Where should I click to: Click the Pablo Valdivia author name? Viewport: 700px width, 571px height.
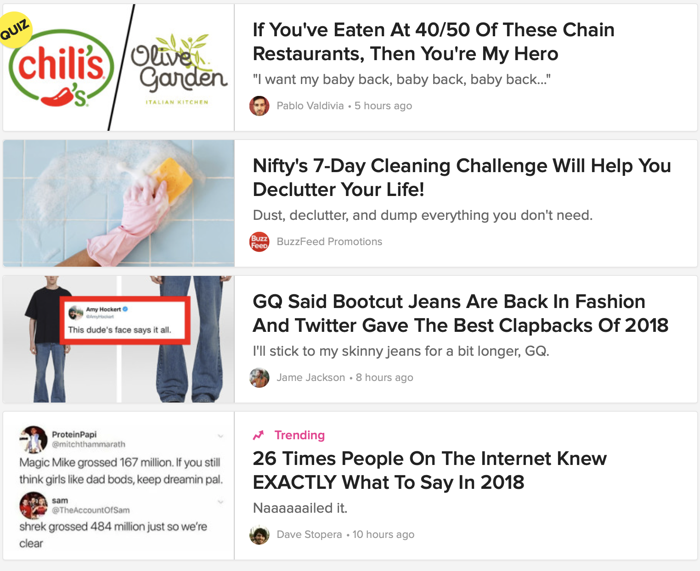[x=310, y=106]
